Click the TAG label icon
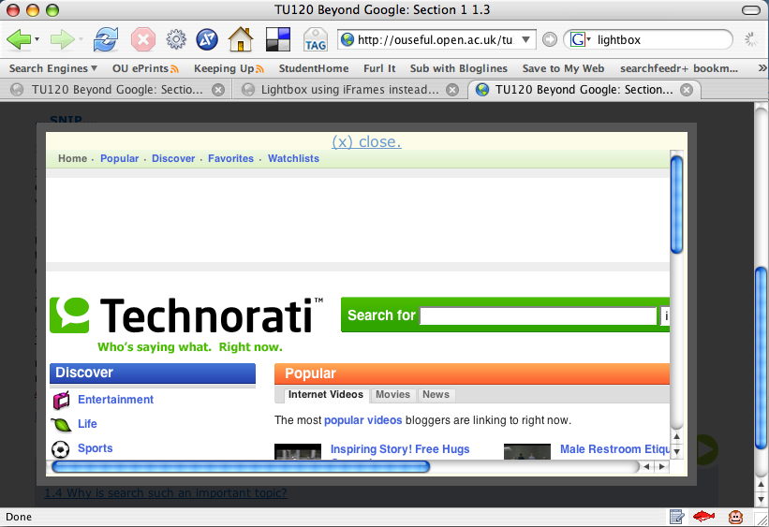The width and height of the screenshot is (769, 527). pyautogui.click(x=316, y=39)
